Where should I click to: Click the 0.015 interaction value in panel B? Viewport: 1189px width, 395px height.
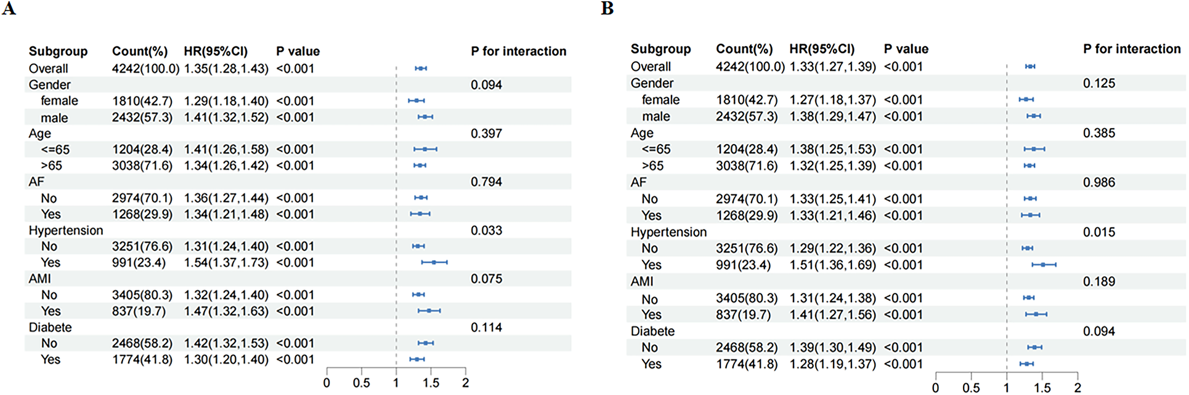click(x=1099, y=232)
